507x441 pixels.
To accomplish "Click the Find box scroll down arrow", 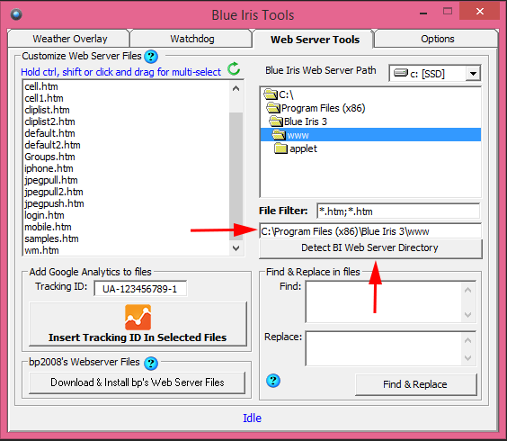I will click(467, 314).
